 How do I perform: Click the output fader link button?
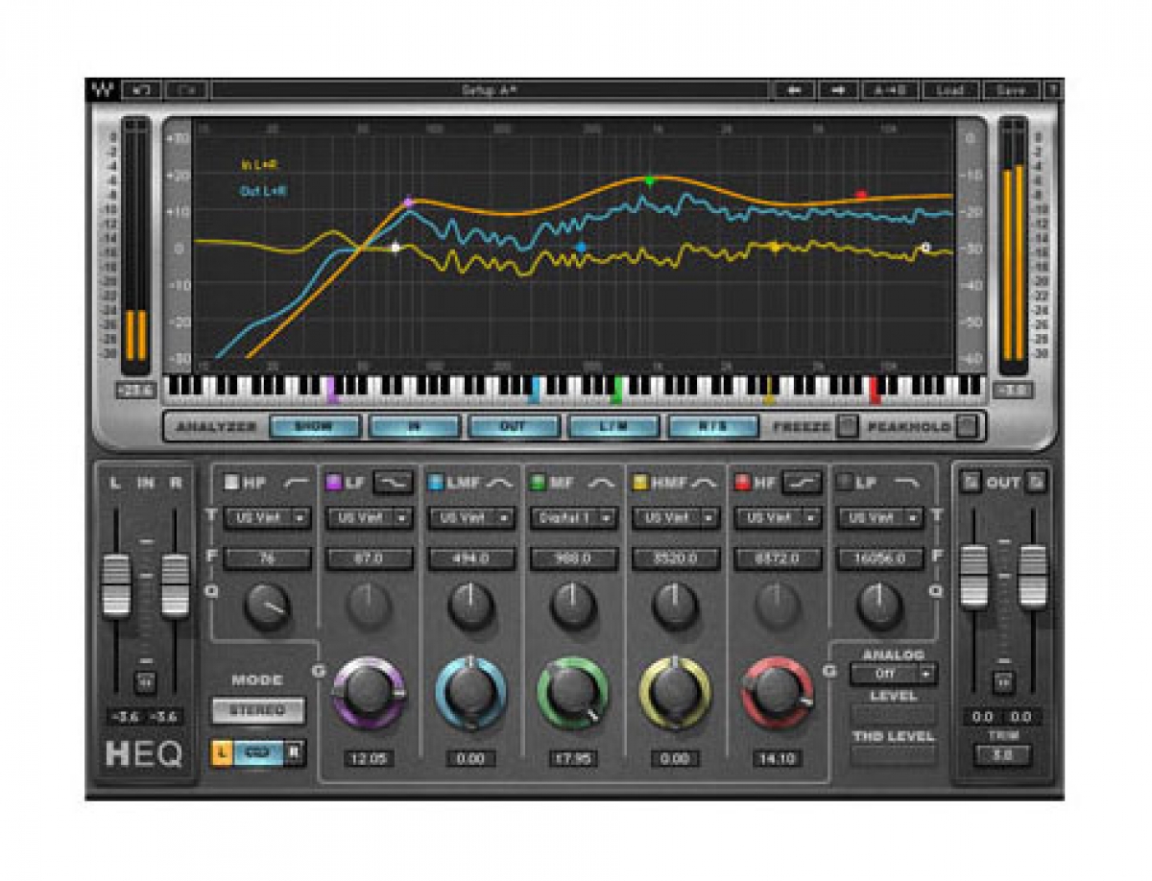(x=1003, y=682)
